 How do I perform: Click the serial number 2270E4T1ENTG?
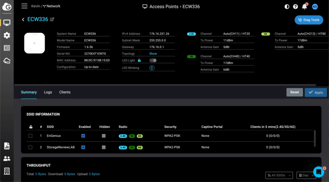click(95, 54)
